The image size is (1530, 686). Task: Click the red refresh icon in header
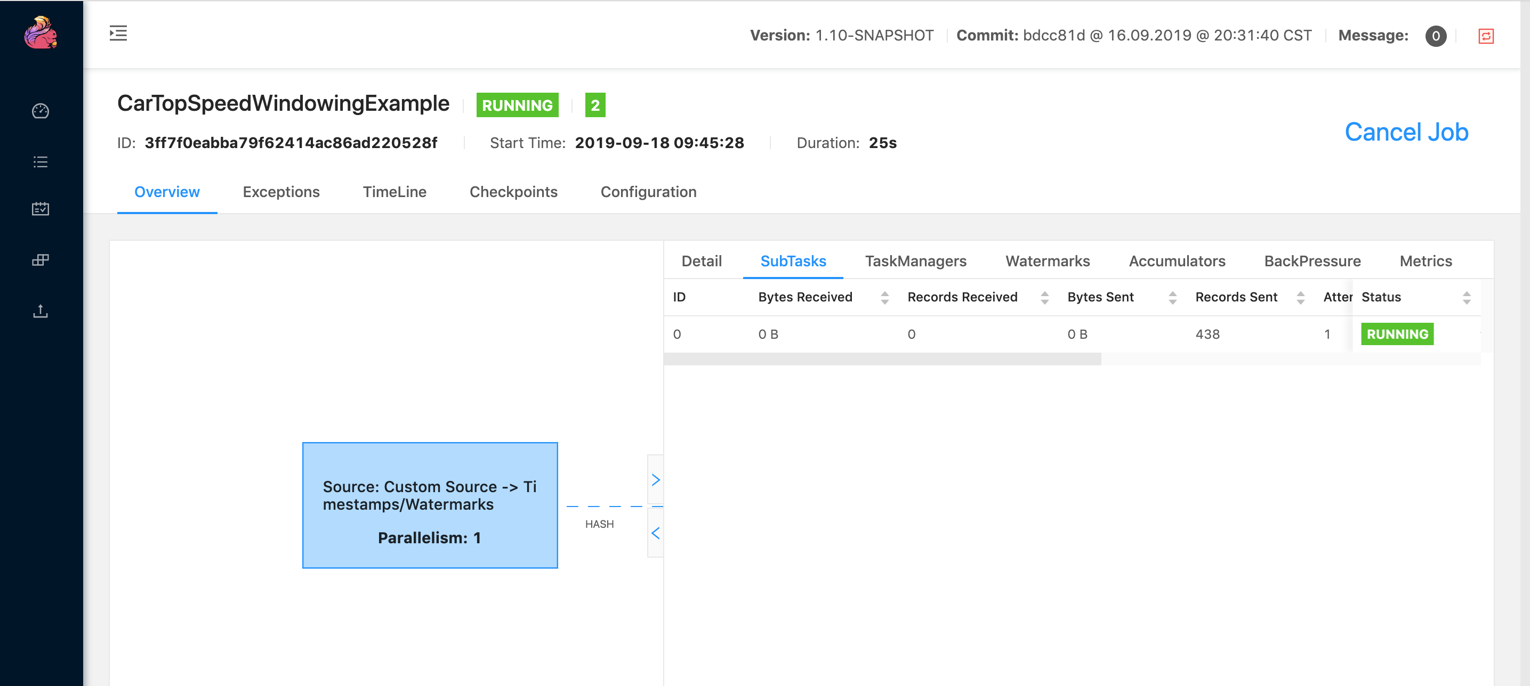[x=1485, y=36]
